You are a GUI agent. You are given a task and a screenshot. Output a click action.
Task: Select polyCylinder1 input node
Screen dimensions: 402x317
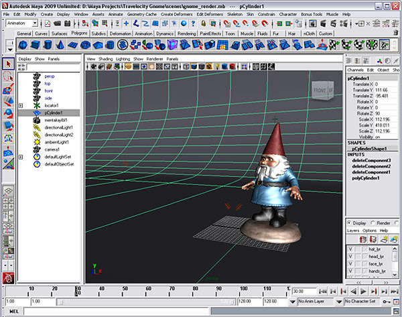[366, 178]
